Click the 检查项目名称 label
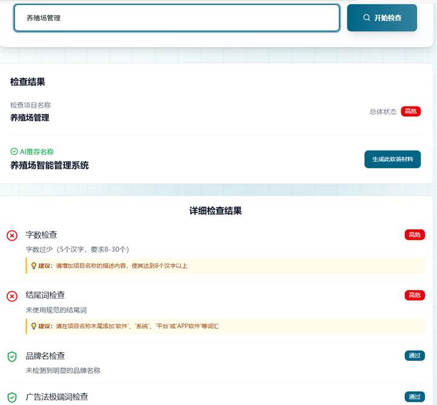The image size is (437, 405). (30, 105)
